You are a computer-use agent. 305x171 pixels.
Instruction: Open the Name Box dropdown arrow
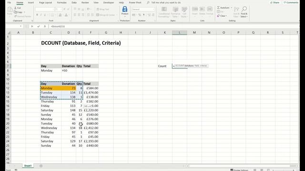[x=20, y=26]
